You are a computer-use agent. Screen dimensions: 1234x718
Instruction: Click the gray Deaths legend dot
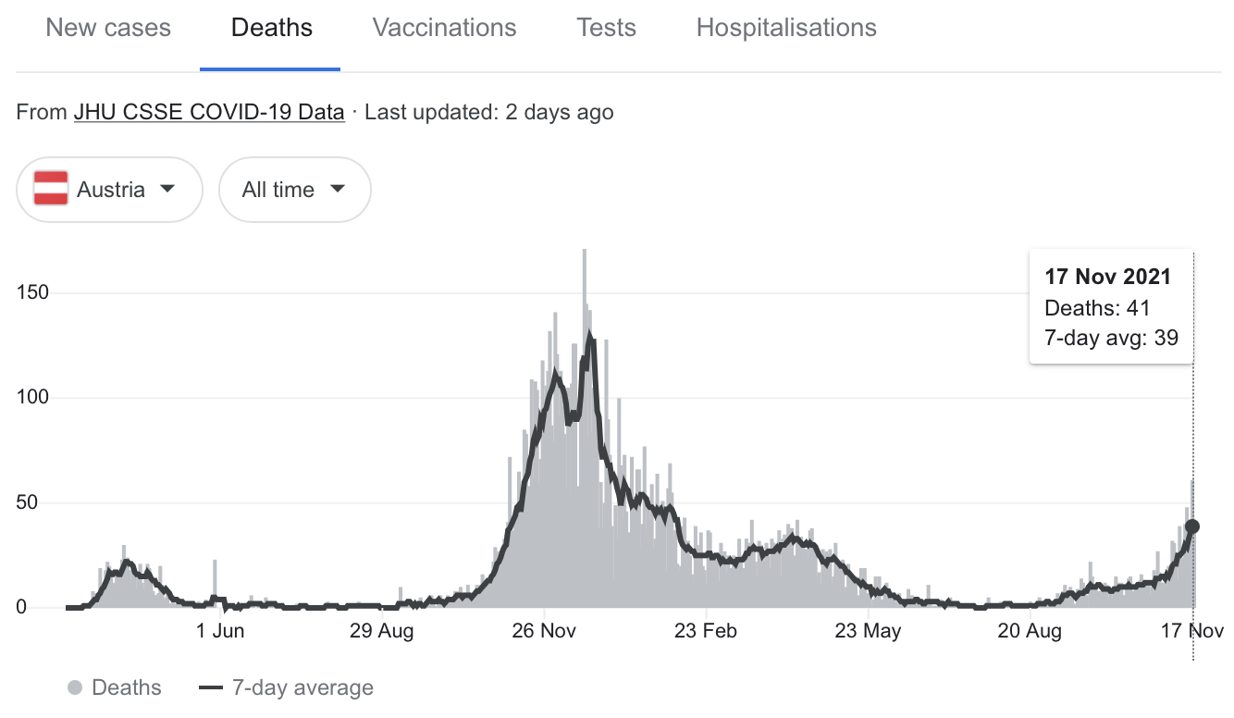coord(75,688)
